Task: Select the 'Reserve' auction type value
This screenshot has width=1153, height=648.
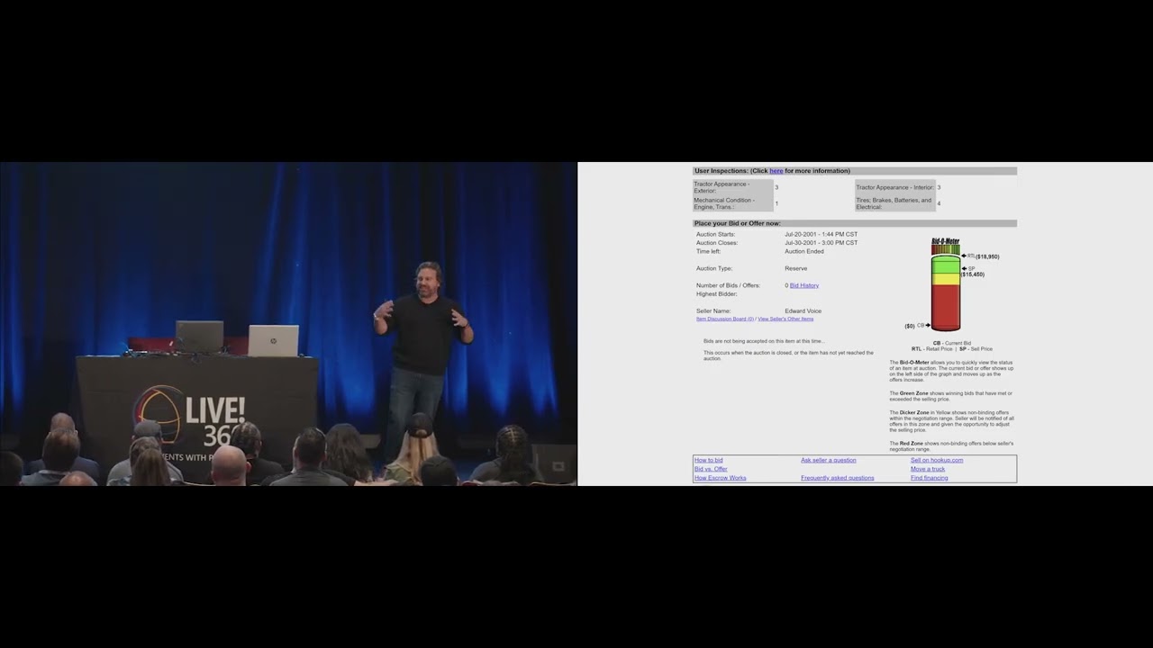Action: coord(795,268)
